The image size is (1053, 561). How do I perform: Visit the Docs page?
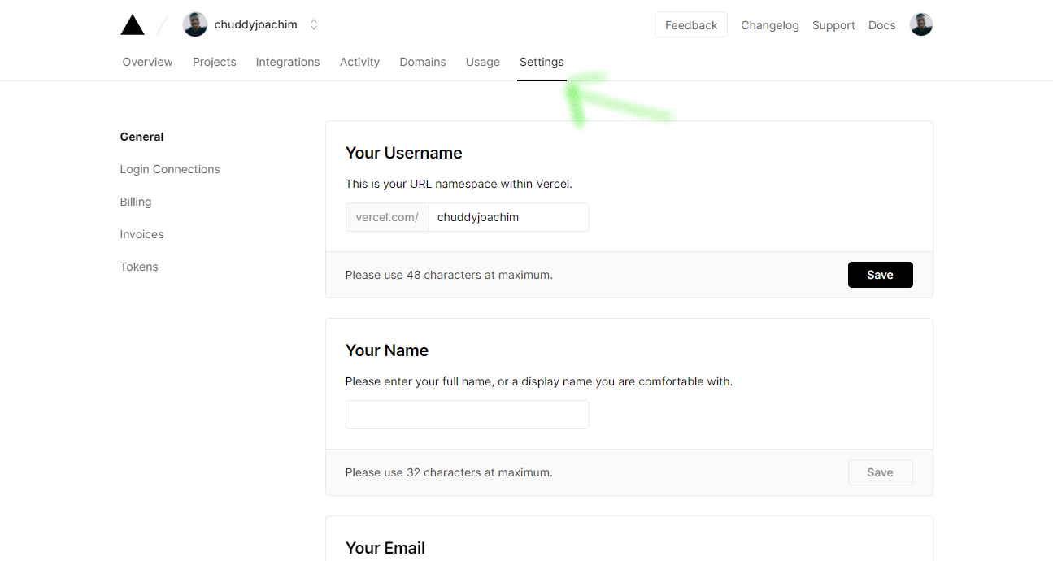[x=881, y=25]
